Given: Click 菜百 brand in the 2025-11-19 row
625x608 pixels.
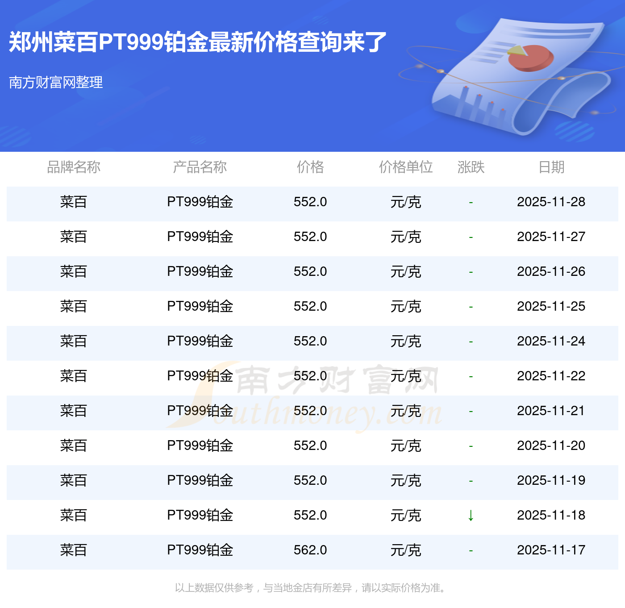Looking at the screenshot, I should pos(74,480).
